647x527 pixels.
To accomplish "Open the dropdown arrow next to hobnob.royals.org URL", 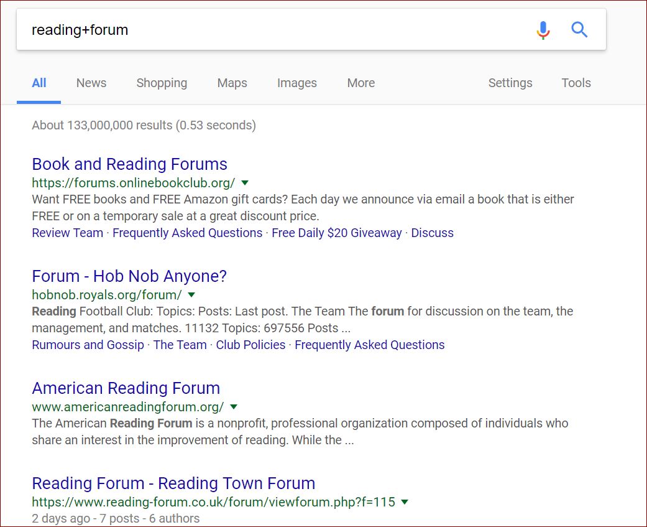I will pyautogui.click(x=191, y=295).
